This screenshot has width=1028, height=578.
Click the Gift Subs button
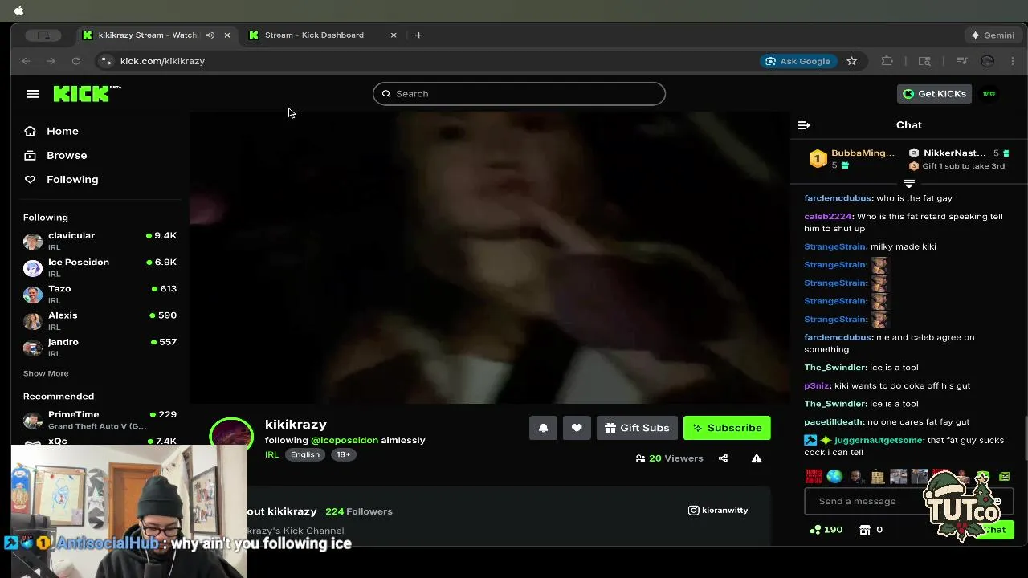pyautogui.click(x=637, y=428)
